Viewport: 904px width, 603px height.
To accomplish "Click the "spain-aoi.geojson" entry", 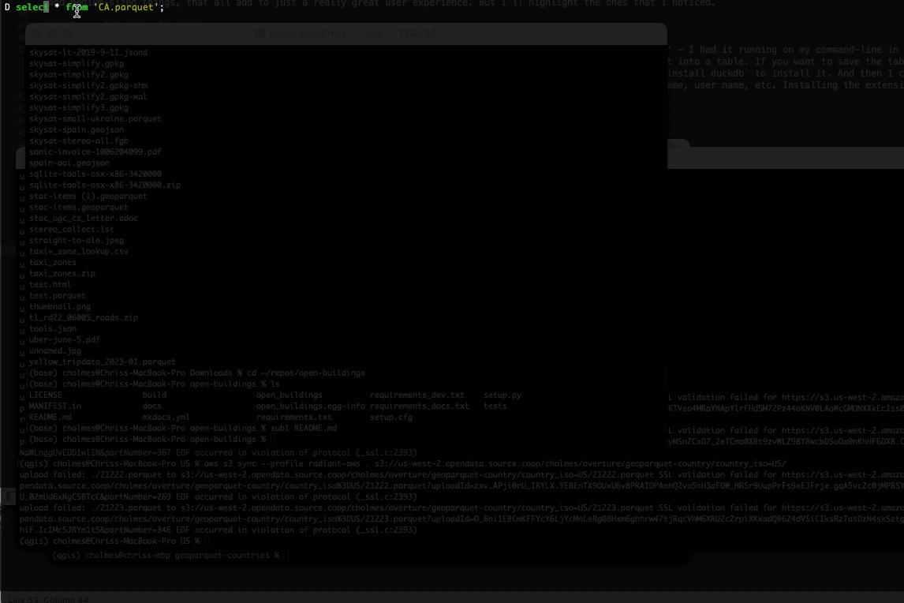I will tap(67, 163).
